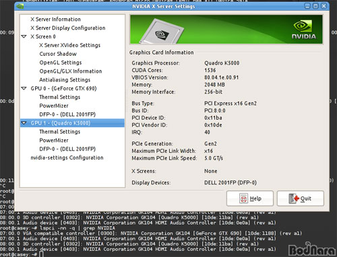Click the NVIDIA logo in green banner
Viewport: 337px width, 257px height.
[x=304, y=30]
